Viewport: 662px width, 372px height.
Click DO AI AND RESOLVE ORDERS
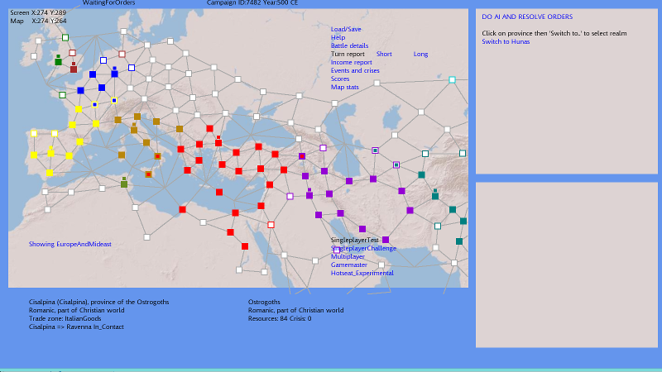[x=527, y=17]
